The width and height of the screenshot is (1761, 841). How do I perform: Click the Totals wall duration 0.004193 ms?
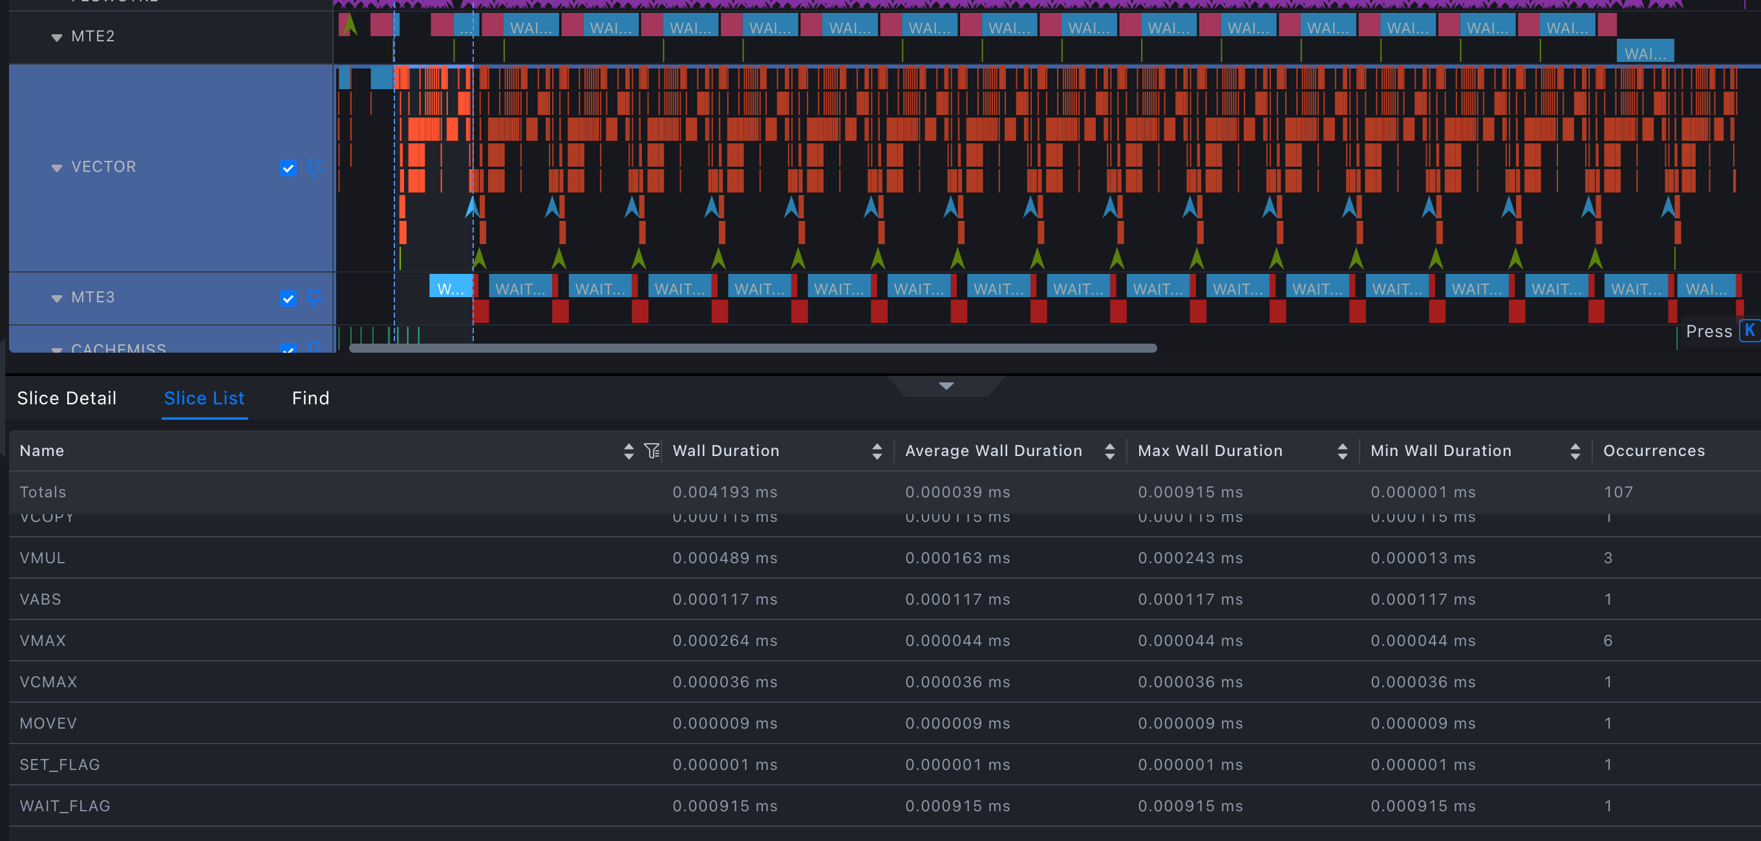coord(725,493)
